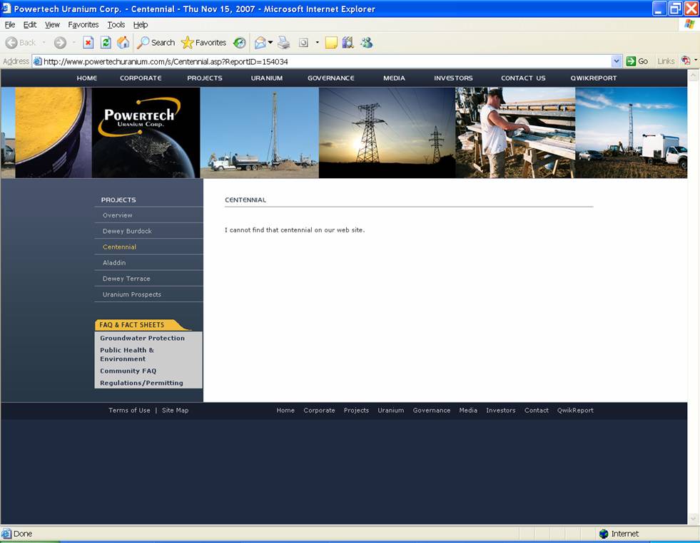Open the Edit menu
700x543 pixels.
(30, 25)
